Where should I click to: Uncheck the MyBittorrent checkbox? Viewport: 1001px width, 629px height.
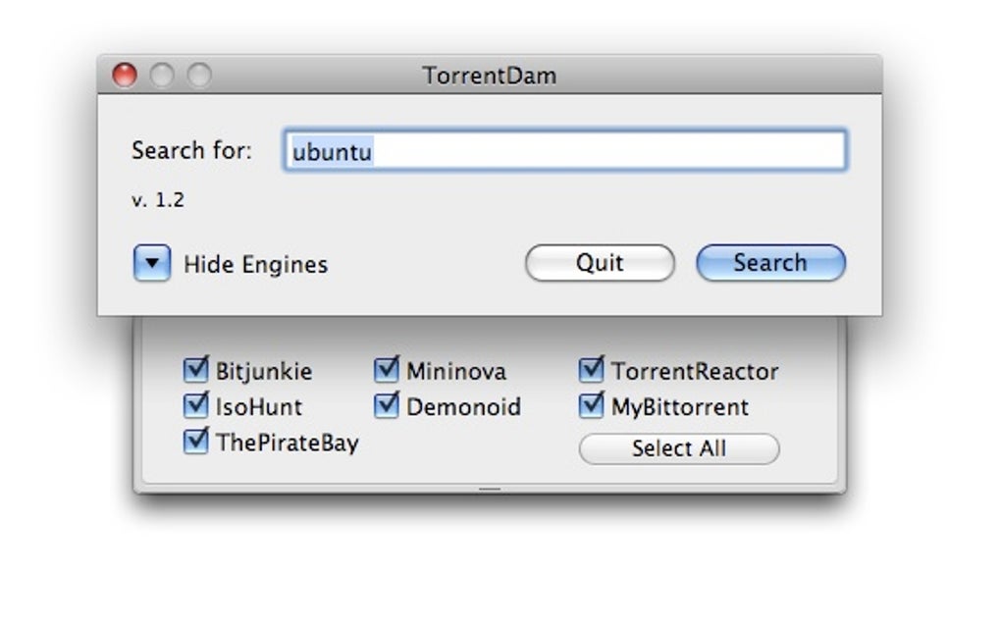point(591,405)
